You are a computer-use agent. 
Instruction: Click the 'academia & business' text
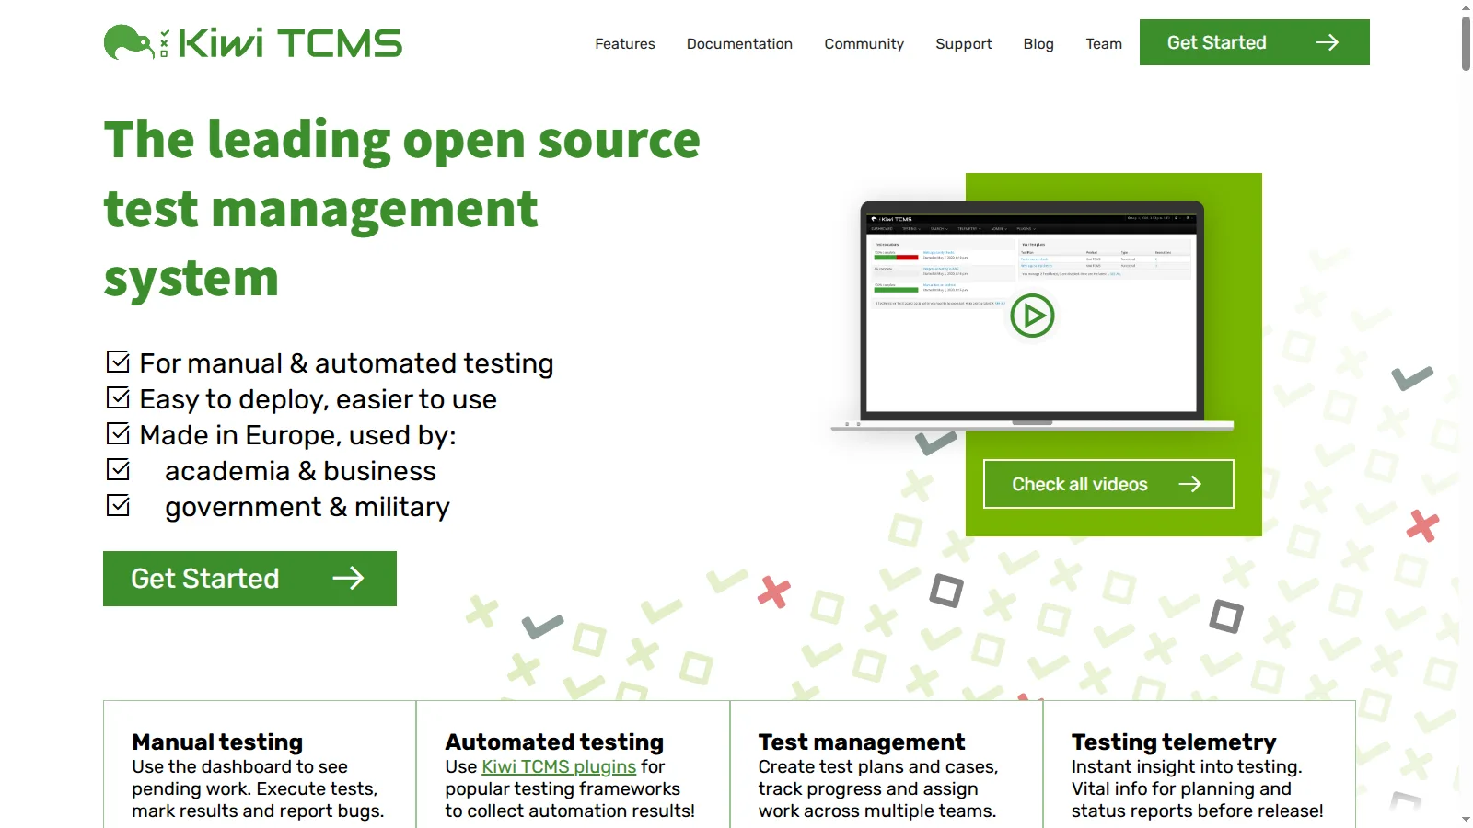(300, 471)
